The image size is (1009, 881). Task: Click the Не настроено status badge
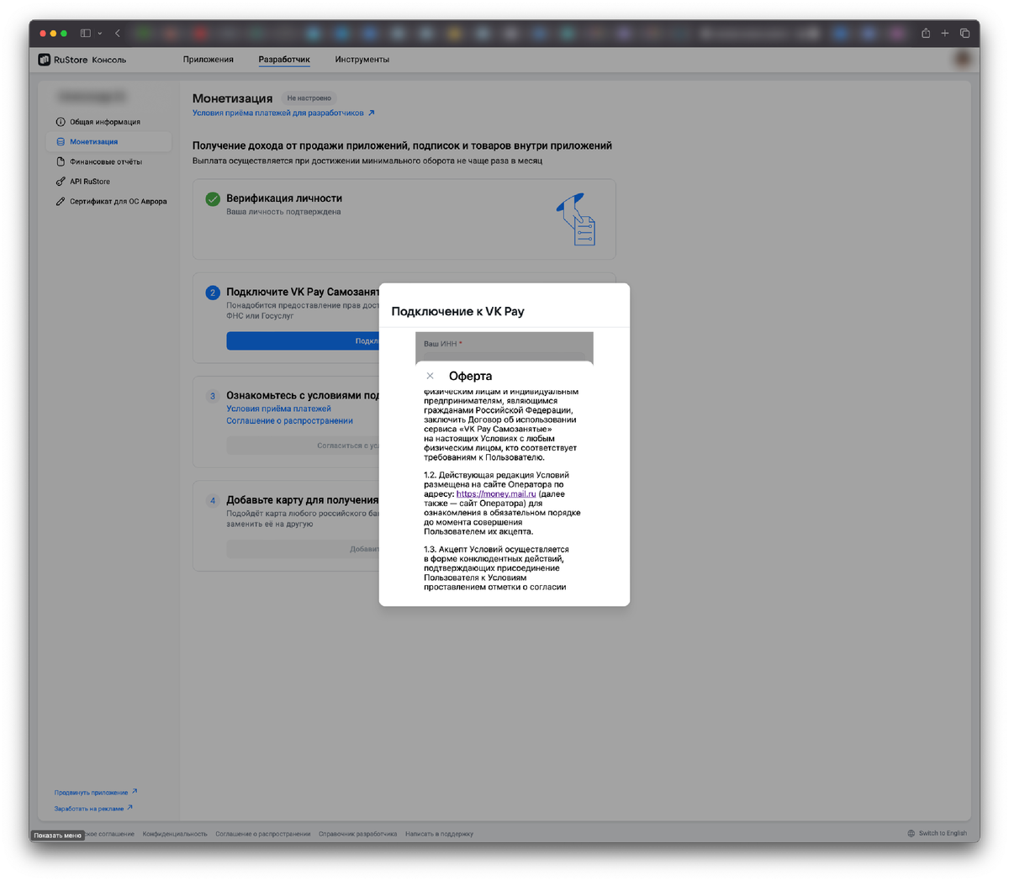[x=309, y=98]
